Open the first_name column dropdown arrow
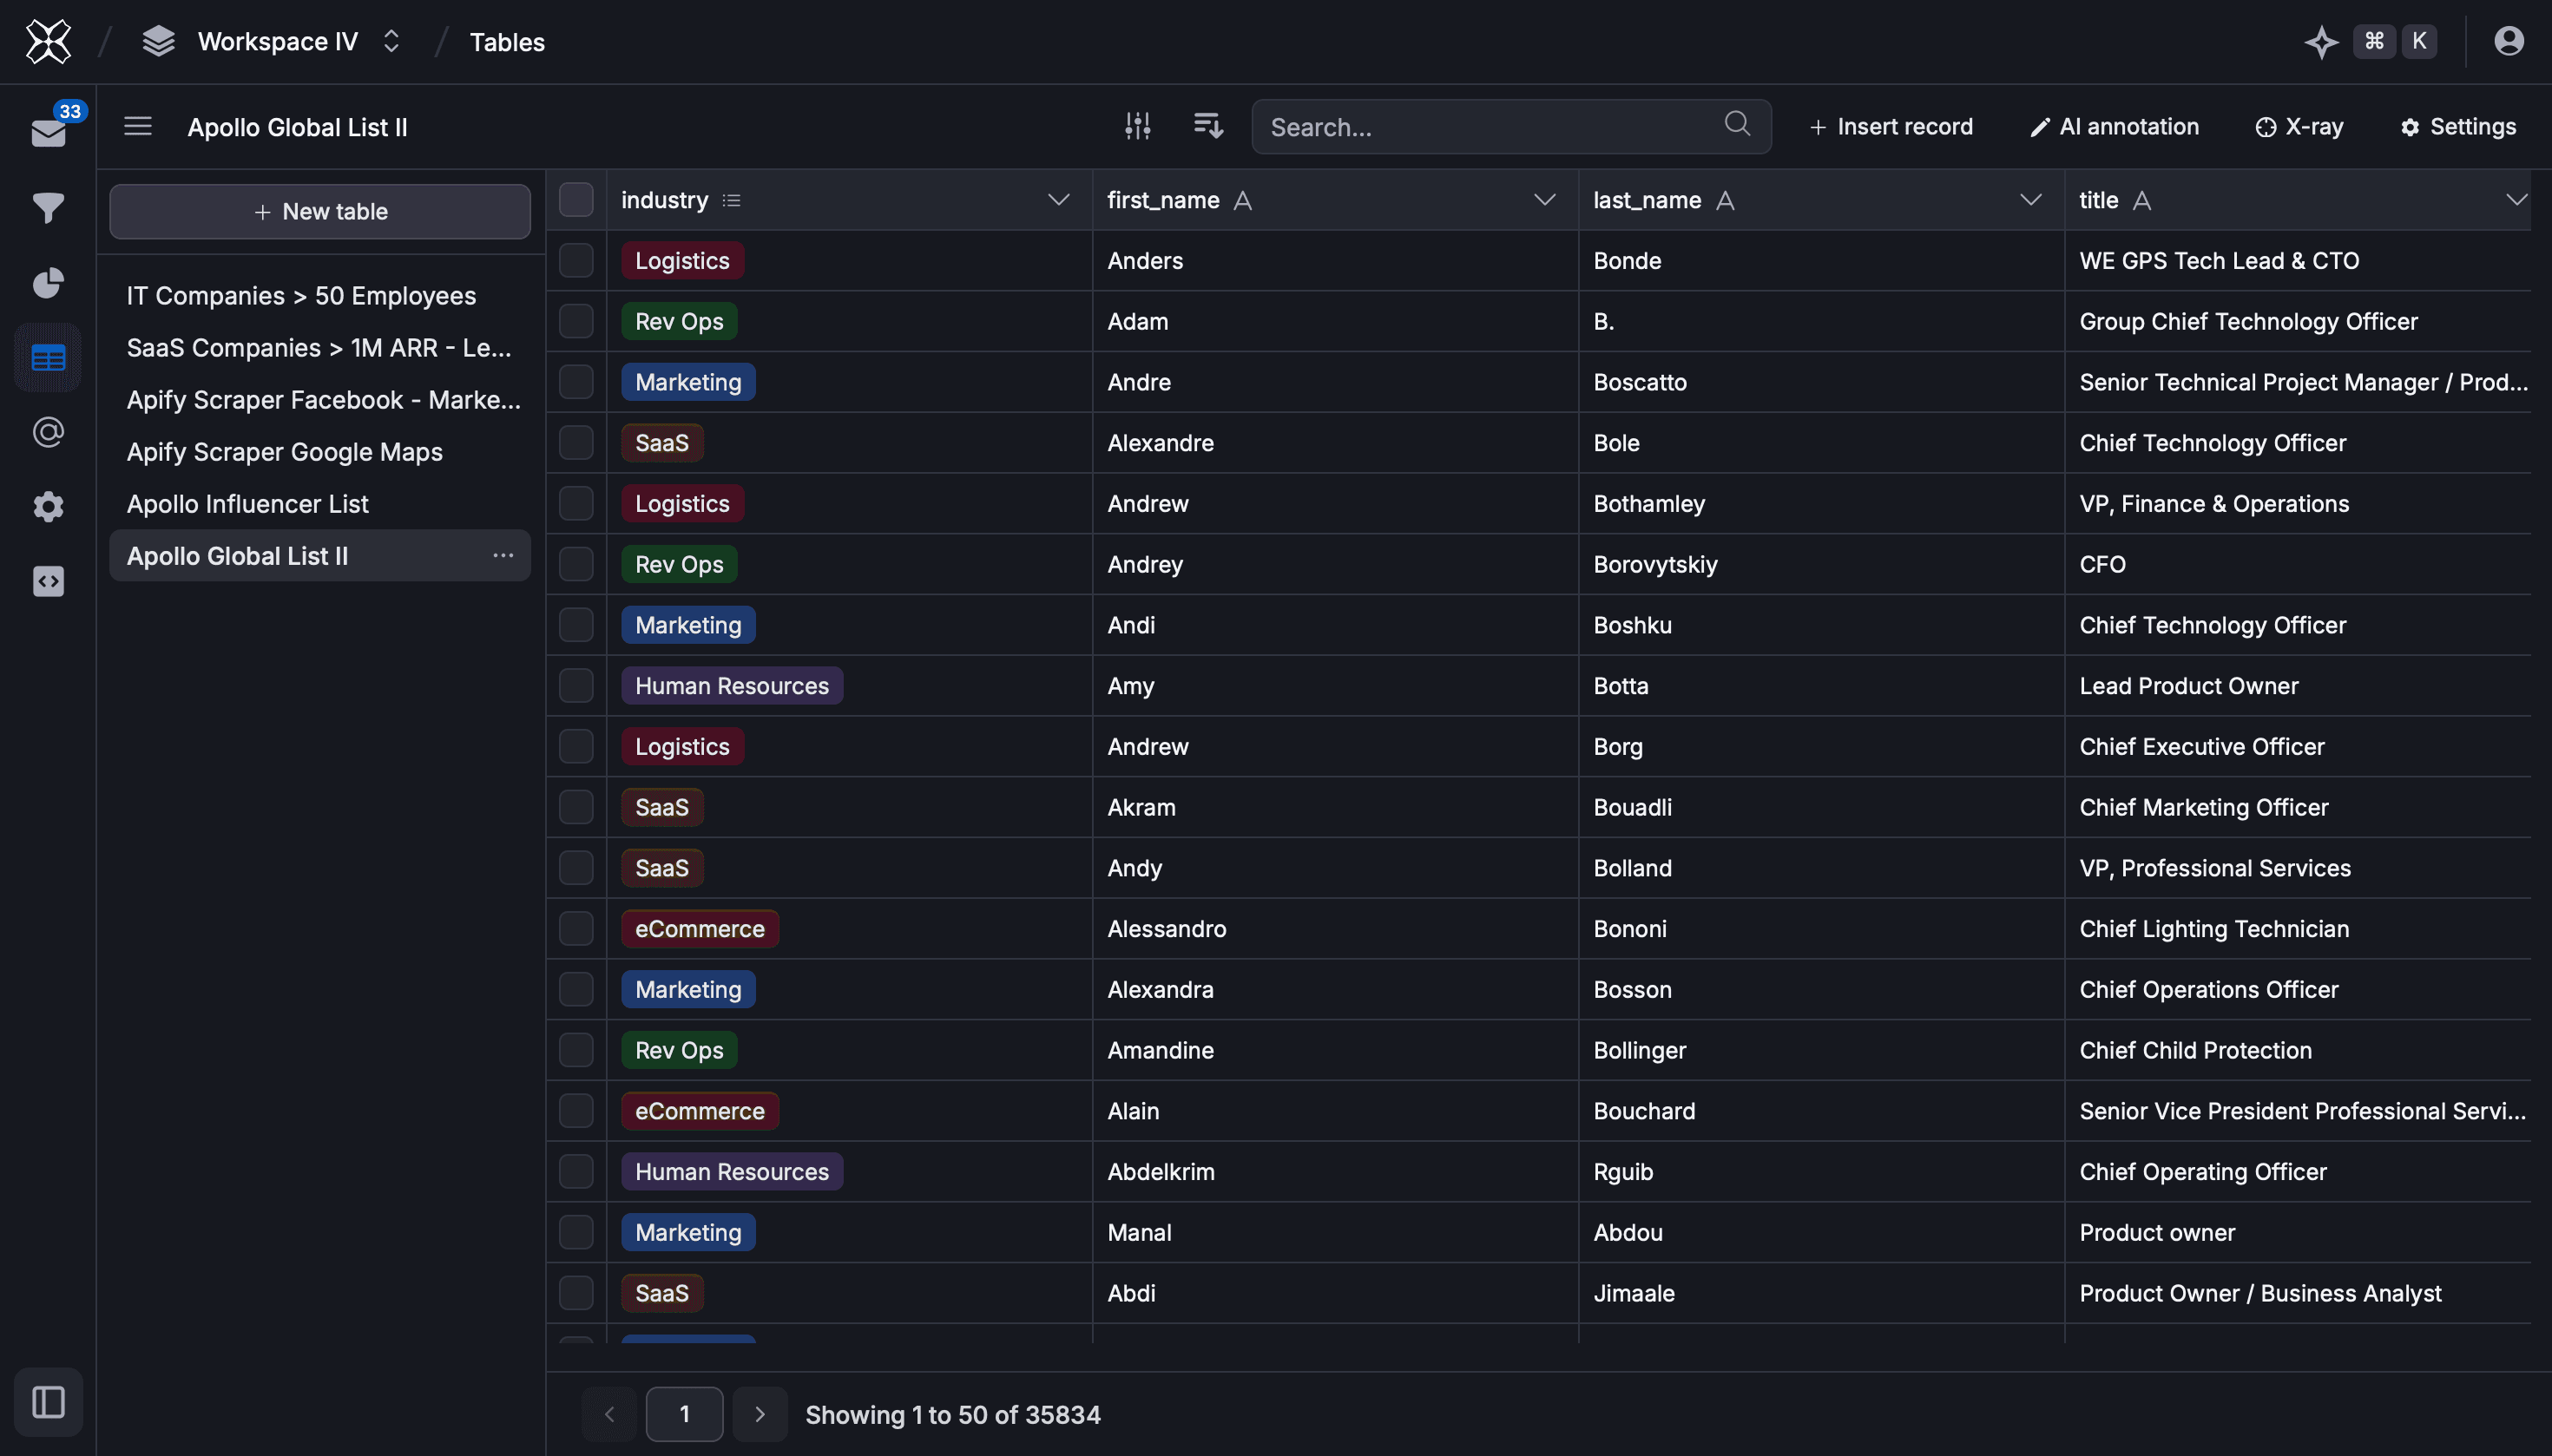 click(1544, 200)
